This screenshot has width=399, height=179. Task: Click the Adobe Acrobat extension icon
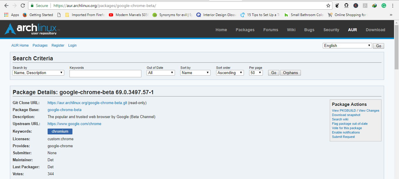point(365,6)
